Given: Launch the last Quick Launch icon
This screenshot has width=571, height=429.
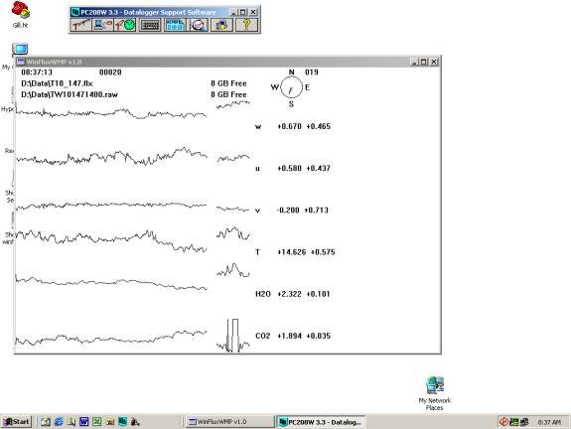Looking at the screenshot, I should 135,422.
